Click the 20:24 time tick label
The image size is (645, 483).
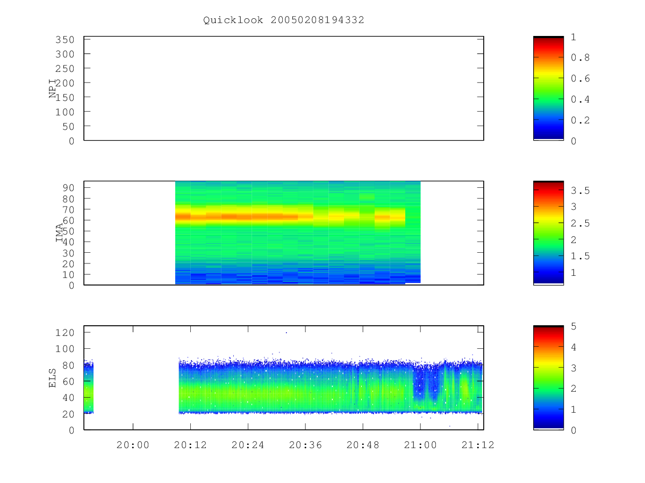[x=248, y=445]
